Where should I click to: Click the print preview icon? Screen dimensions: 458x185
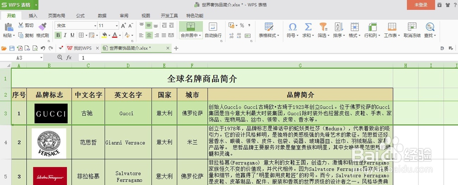click(35, 48)
